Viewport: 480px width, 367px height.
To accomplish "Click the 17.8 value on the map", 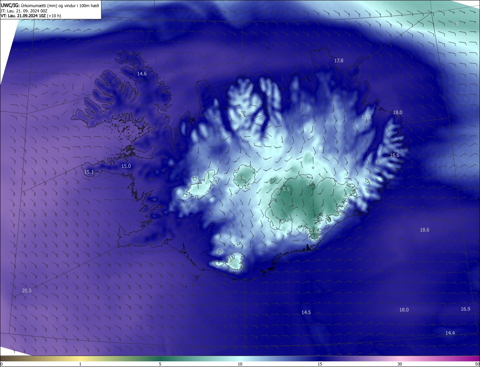I will tap(339, 60).
